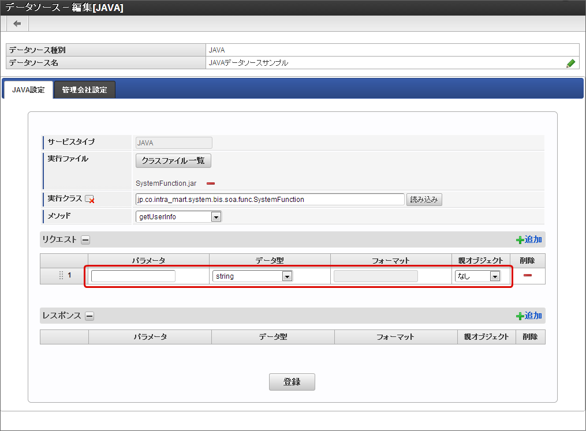Open the データ型 dropdown set to string
Screen dimensions: 586x431
coord(253,276)
